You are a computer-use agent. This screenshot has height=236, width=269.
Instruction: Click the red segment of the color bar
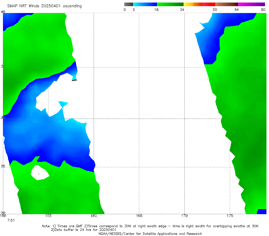click(x=209, y=4)
